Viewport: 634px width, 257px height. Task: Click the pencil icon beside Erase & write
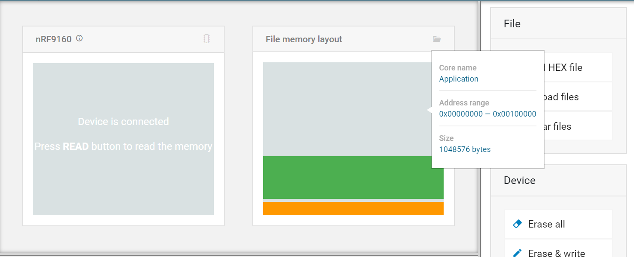(517, 253)
